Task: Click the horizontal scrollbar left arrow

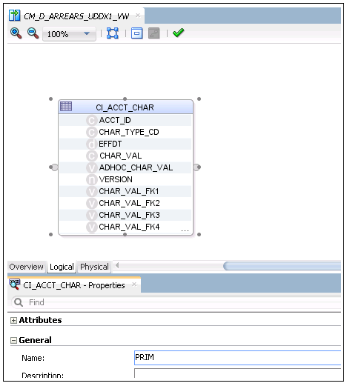Action: pyautogui.click(x=117, y=265)
